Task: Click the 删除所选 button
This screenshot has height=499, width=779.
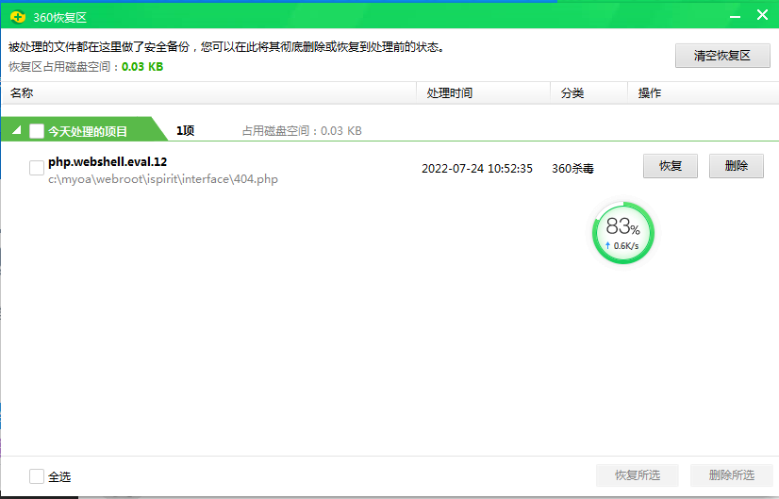Action: click(x=731, y=475)
